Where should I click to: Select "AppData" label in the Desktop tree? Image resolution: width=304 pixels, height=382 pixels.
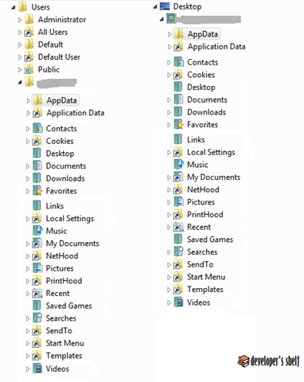[203, 34]
